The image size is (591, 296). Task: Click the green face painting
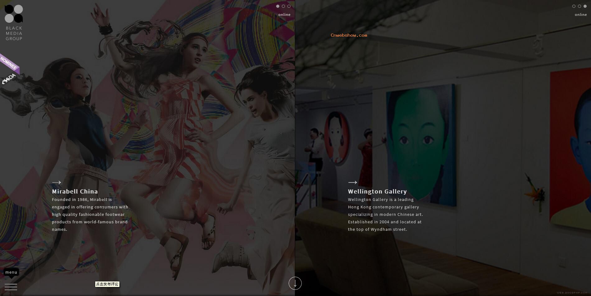pos(421,145)
